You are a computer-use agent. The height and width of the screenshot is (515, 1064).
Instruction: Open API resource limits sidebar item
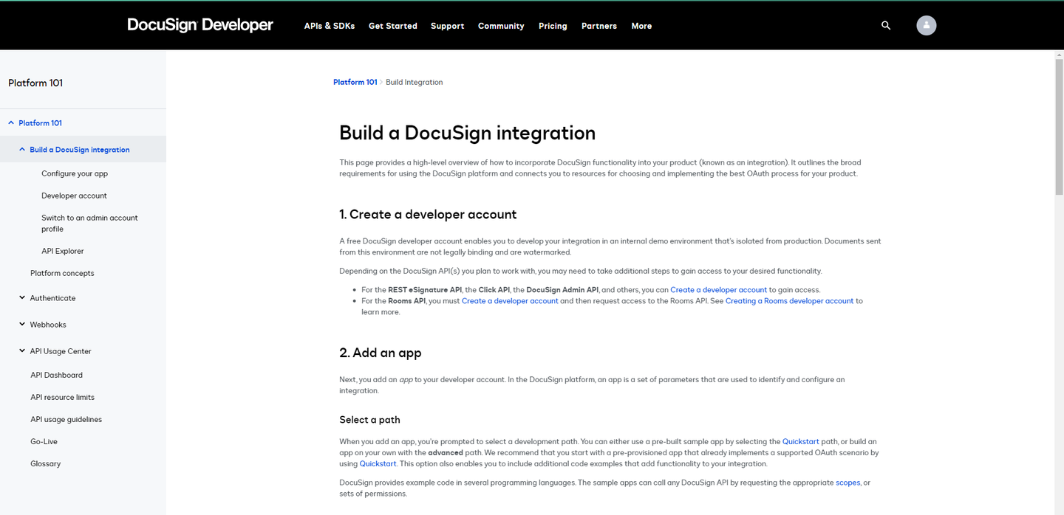[x=62, y=397]
